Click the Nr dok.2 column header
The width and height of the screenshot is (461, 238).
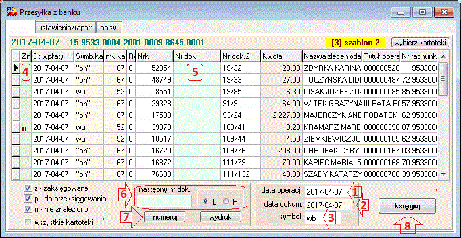point(240,56)
